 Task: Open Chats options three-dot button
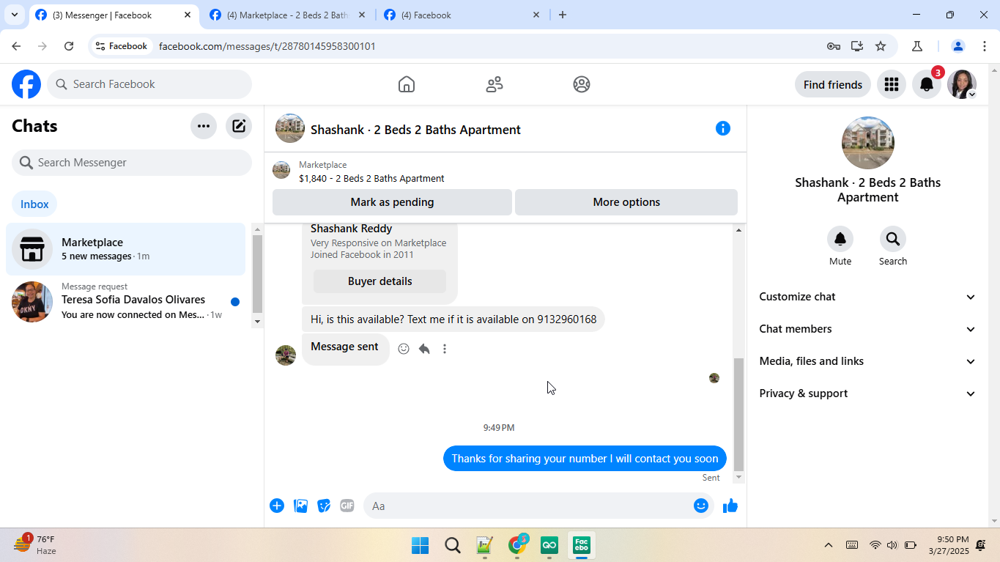[x=204, y=126]
